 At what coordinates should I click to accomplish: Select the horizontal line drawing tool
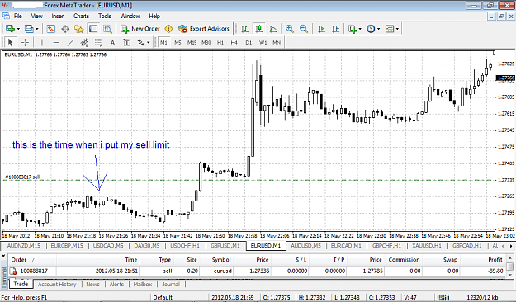pos(56,42)
